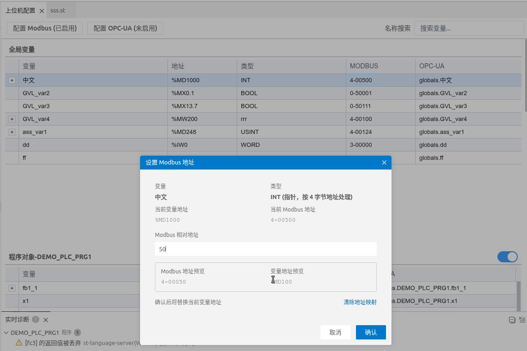Expand the ass_var1 variable row
The width and height of the screenshot is (527, 351).
click(12, 132)
